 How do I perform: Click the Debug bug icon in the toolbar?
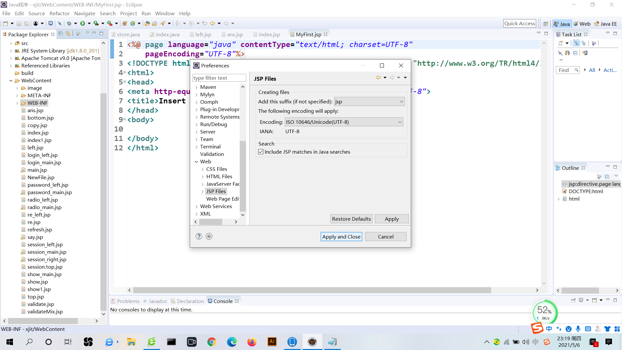point(69,23)
